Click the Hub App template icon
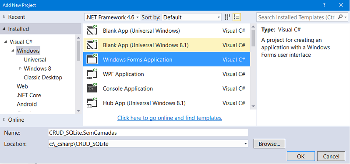Image resolution: width=350 pixels, height=164 pixels. click(x=92, y=103)
